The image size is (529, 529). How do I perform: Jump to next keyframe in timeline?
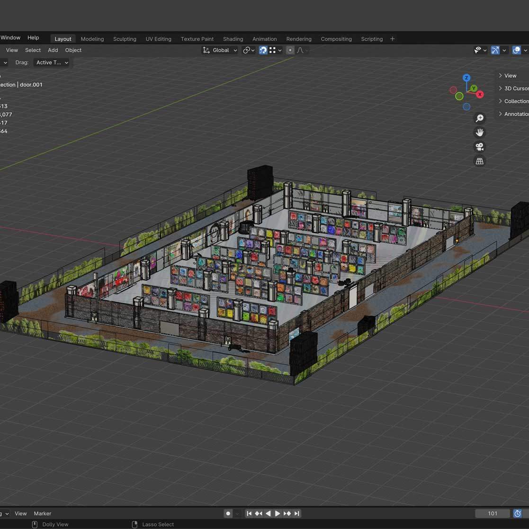(x=287, y=513)
